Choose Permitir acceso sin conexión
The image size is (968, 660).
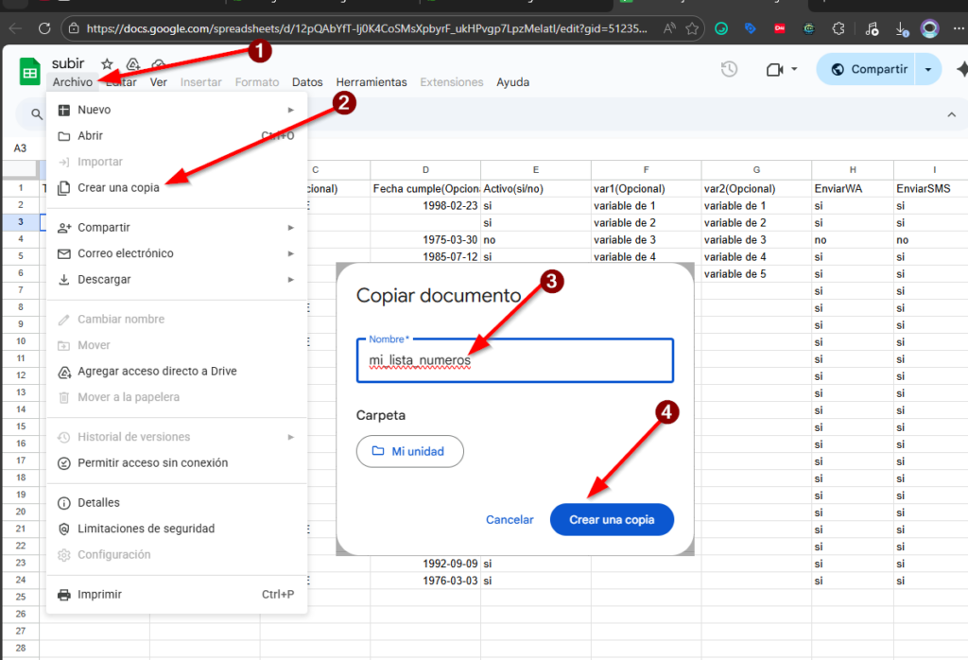[x=152, y=463]
